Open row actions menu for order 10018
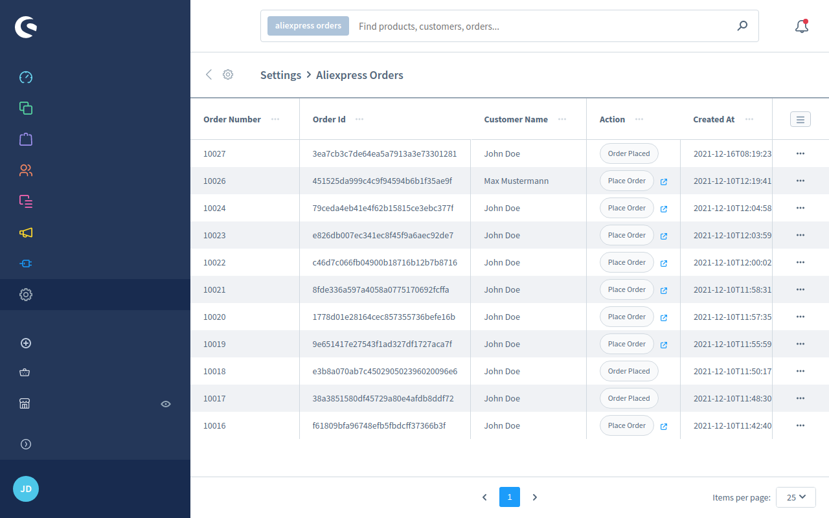829x518 pixels. (x=801, y=371)
